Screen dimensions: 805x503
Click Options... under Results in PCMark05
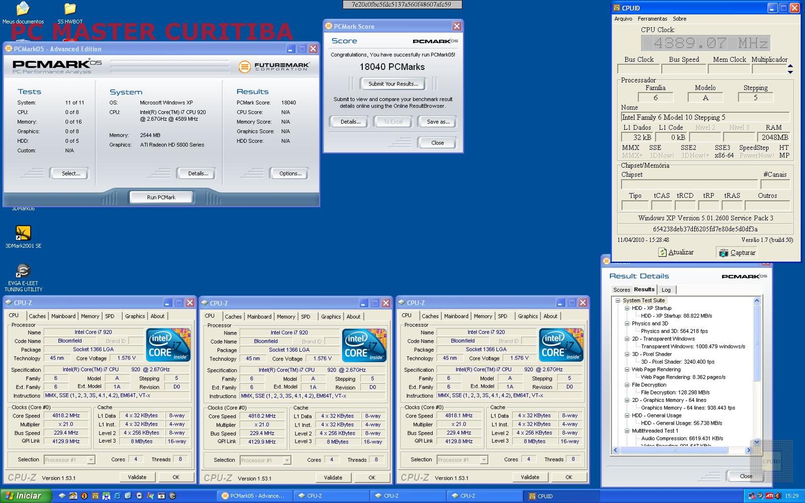(x=290, y=174)
